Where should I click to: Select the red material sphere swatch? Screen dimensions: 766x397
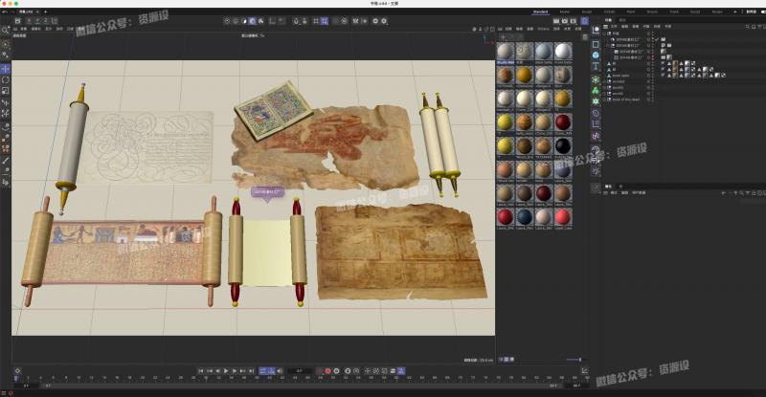click(563, 122)
